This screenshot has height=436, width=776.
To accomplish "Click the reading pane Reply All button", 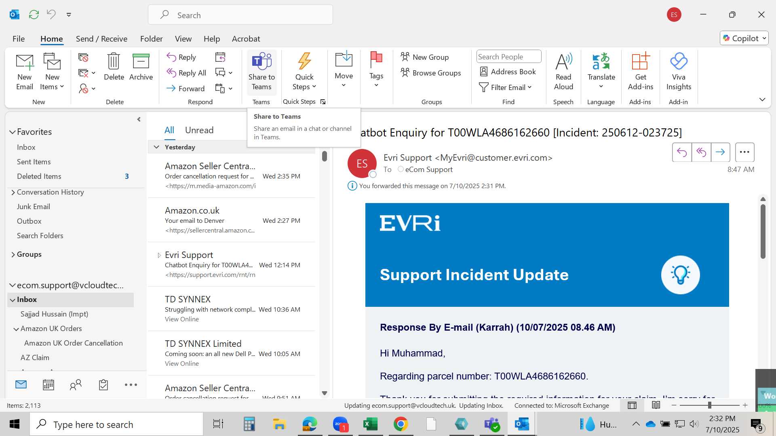I will (x=701, y=152).
